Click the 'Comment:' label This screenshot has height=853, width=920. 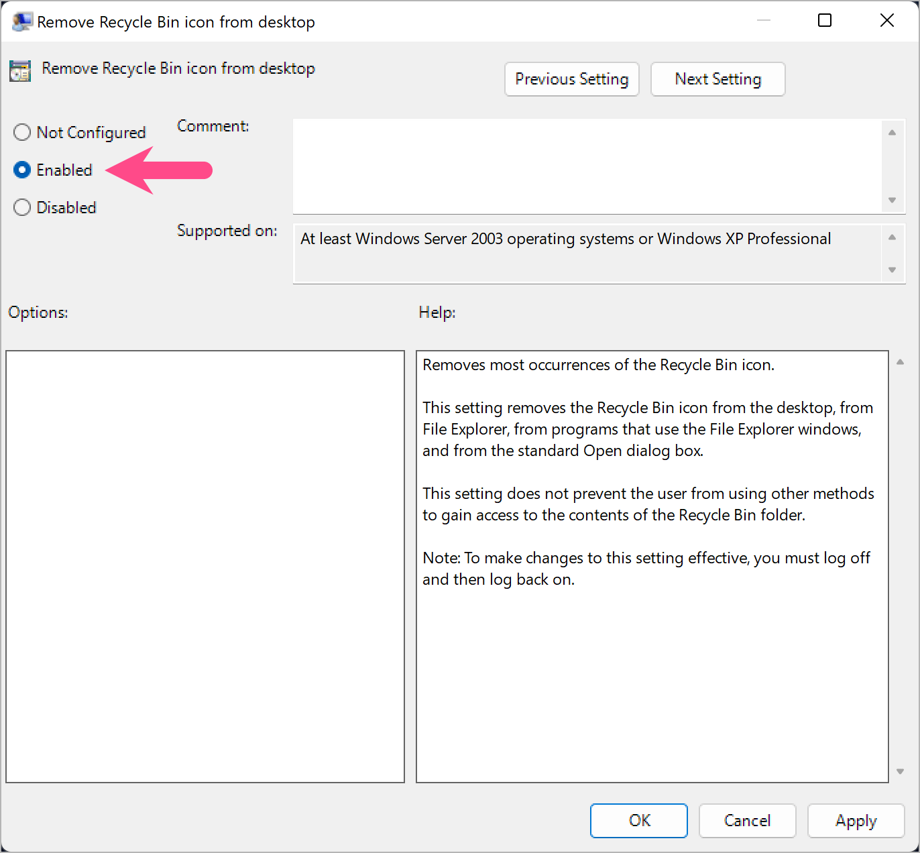(213, 126)
